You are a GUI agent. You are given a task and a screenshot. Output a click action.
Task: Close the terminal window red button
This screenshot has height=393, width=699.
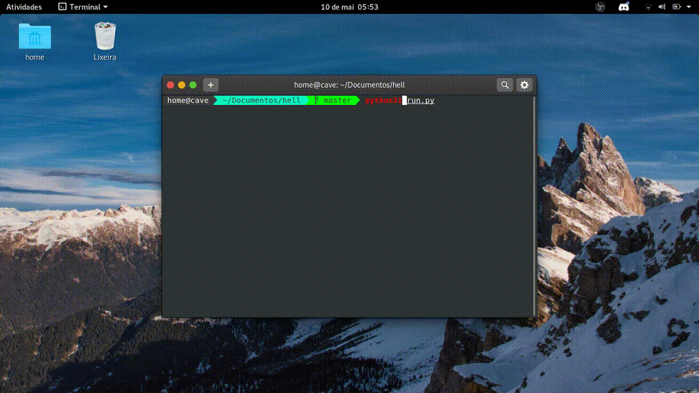coord(170,84)
